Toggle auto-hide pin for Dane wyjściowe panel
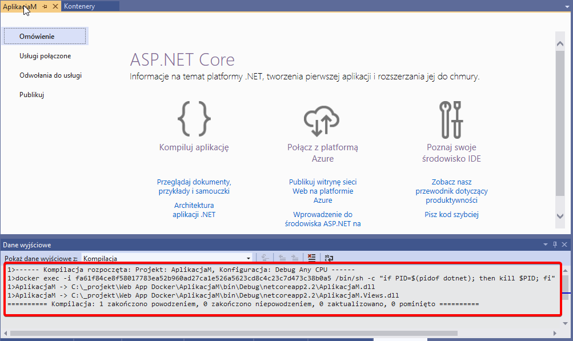 554,245
